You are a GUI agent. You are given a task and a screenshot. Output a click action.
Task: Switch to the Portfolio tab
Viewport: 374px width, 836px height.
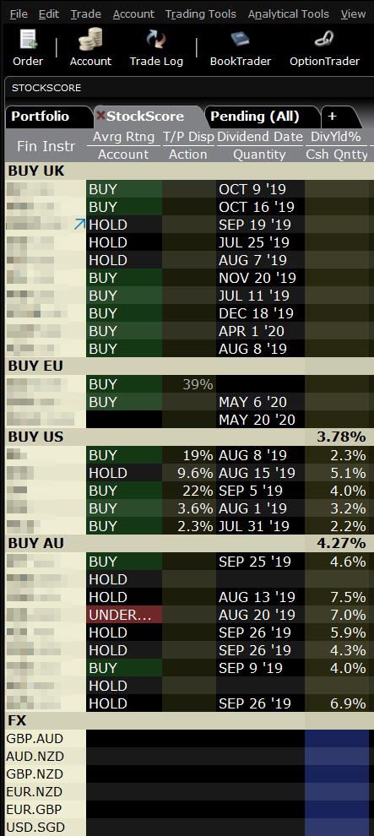(x=41, y=117)
